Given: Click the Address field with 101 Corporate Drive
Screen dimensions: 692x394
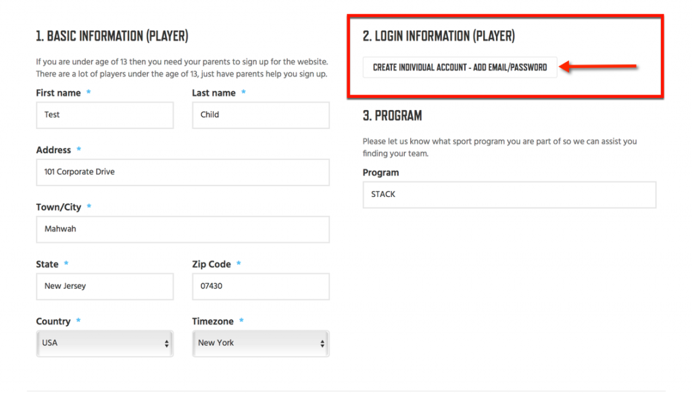Looking at the screenshot, I should 182,172.
